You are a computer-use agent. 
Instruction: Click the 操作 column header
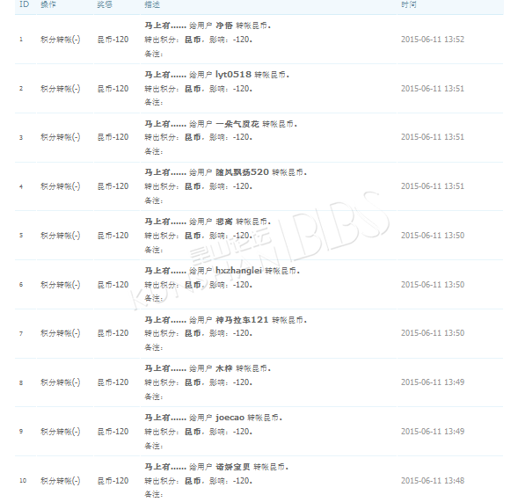coord(48,4)
